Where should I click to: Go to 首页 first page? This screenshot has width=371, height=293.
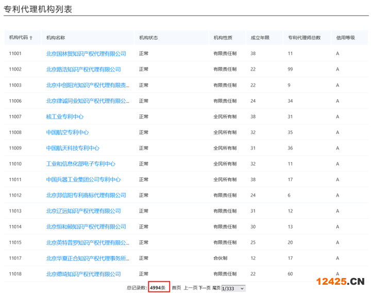coord(176,288)
